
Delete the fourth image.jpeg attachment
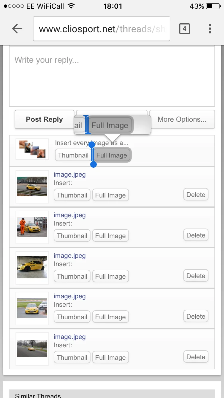coord(196,316)
